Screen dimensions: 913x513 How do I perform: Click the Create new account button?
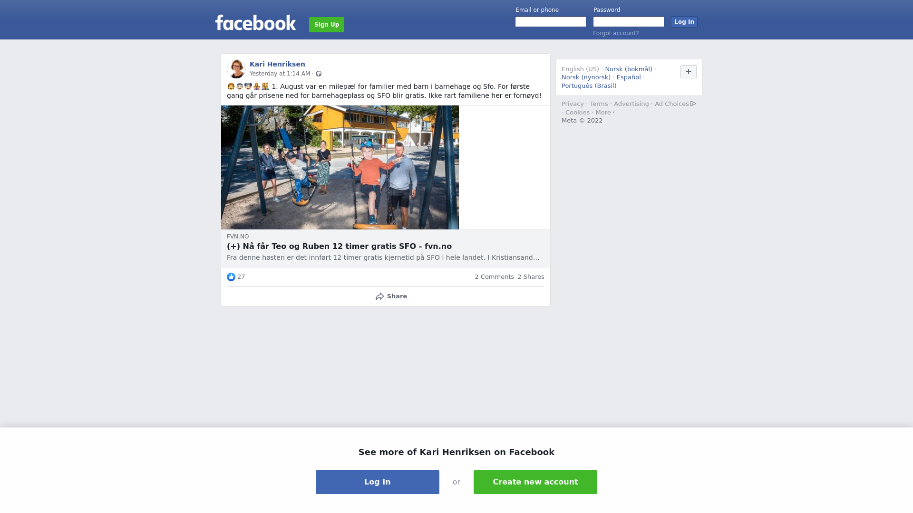[535, 482]
